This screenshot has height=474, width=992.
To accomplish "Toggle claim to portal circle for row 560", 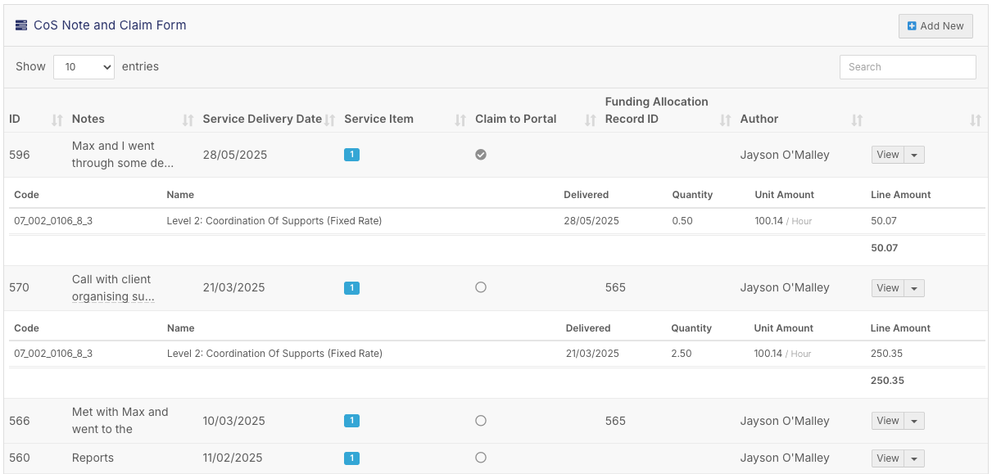I will coord(481,458).
